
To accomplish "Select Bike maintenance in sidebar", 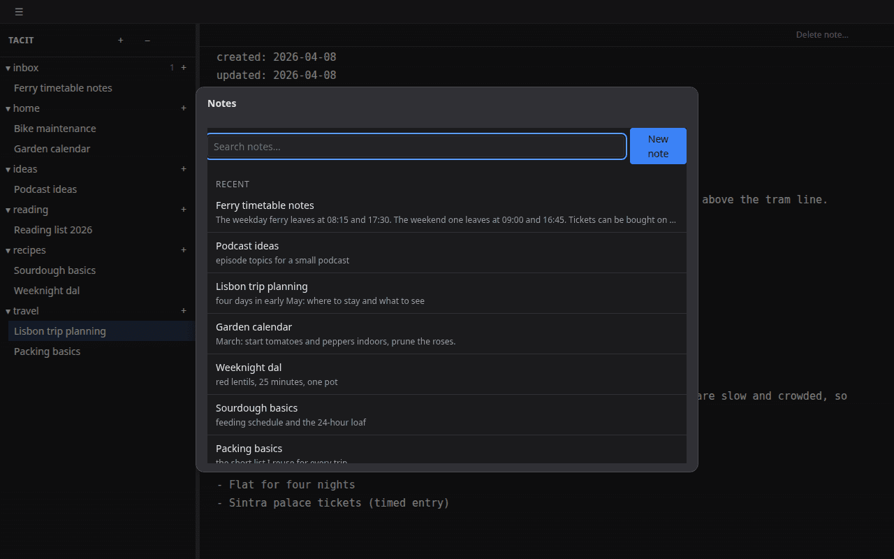I will pyautogui.click(x=101, y=129).
